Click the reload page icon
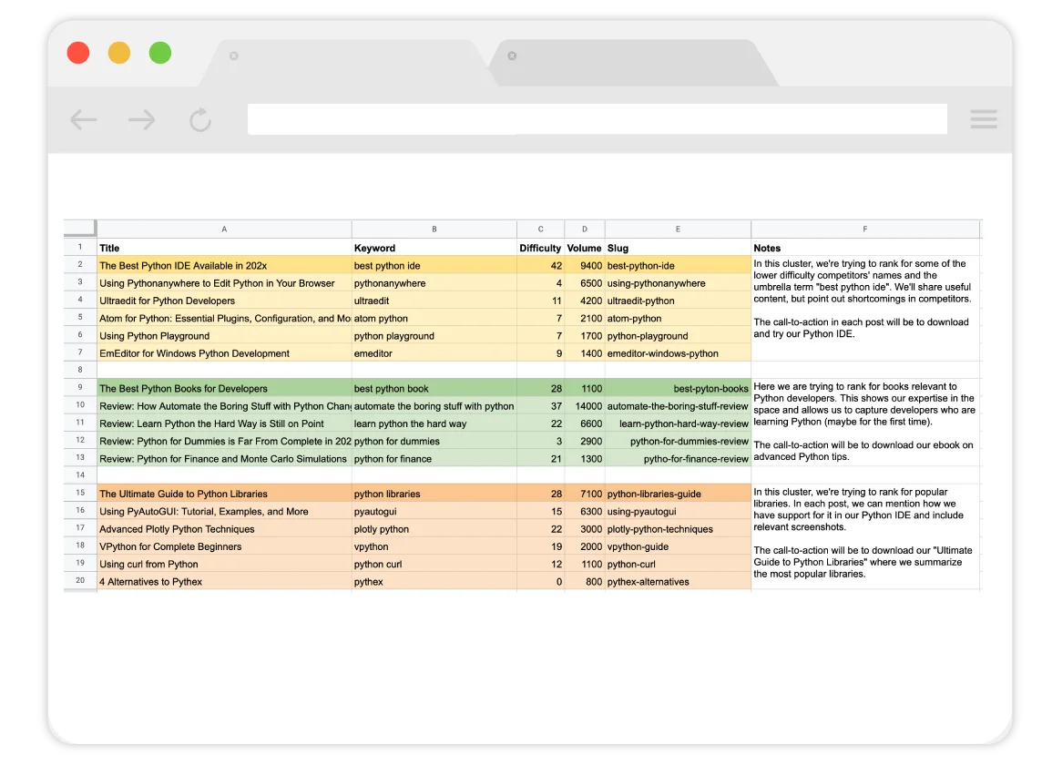The height and width of the screenshot is (765, 1042). [x=200, y=119]
